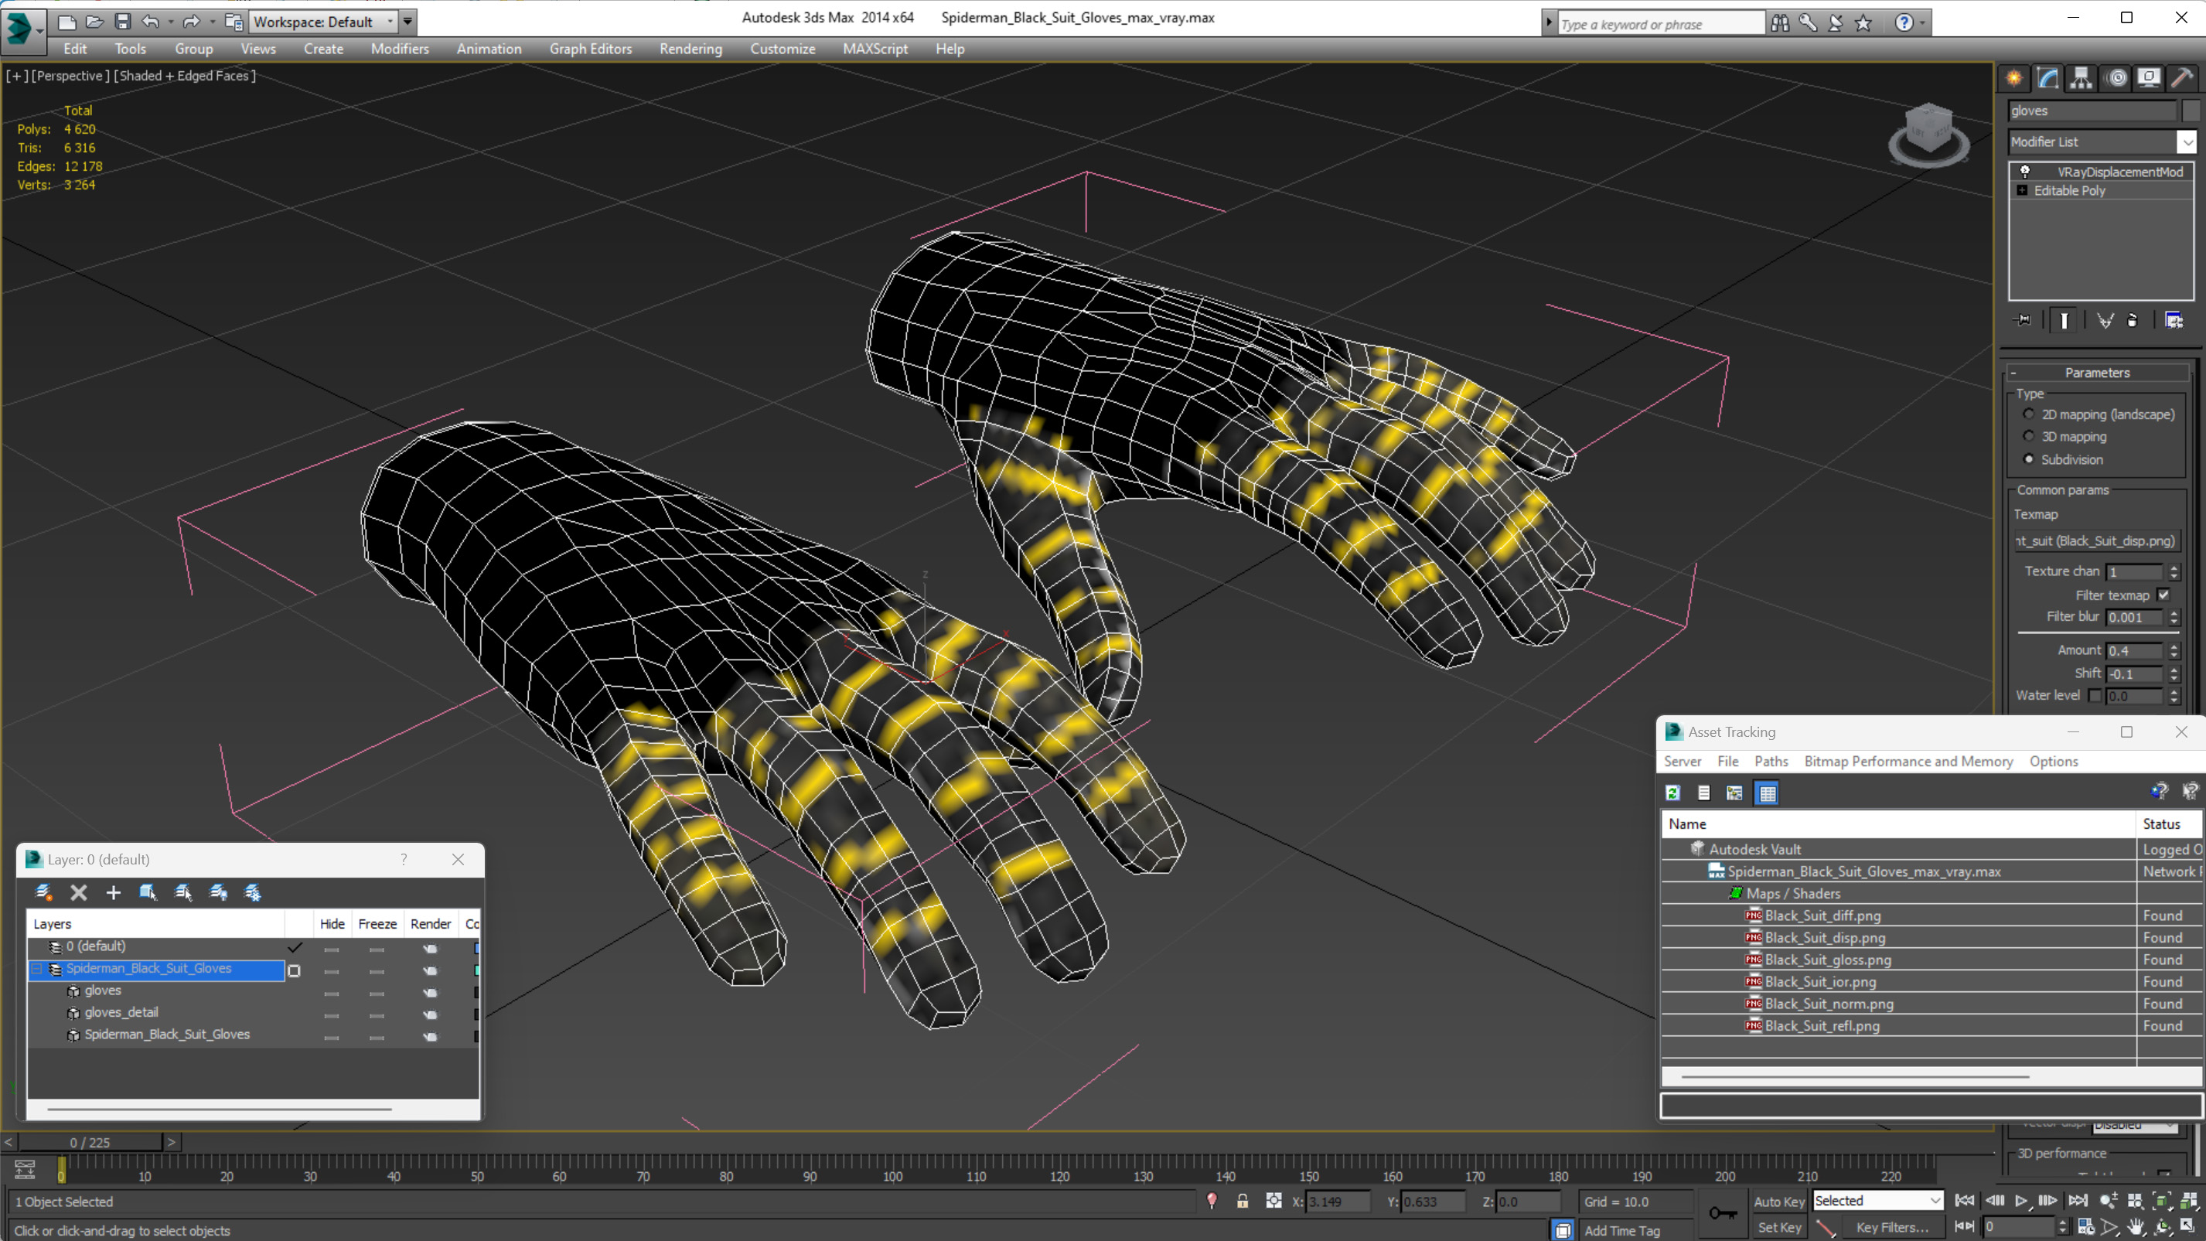Toggle Water level checkbox

(2095, 695)
